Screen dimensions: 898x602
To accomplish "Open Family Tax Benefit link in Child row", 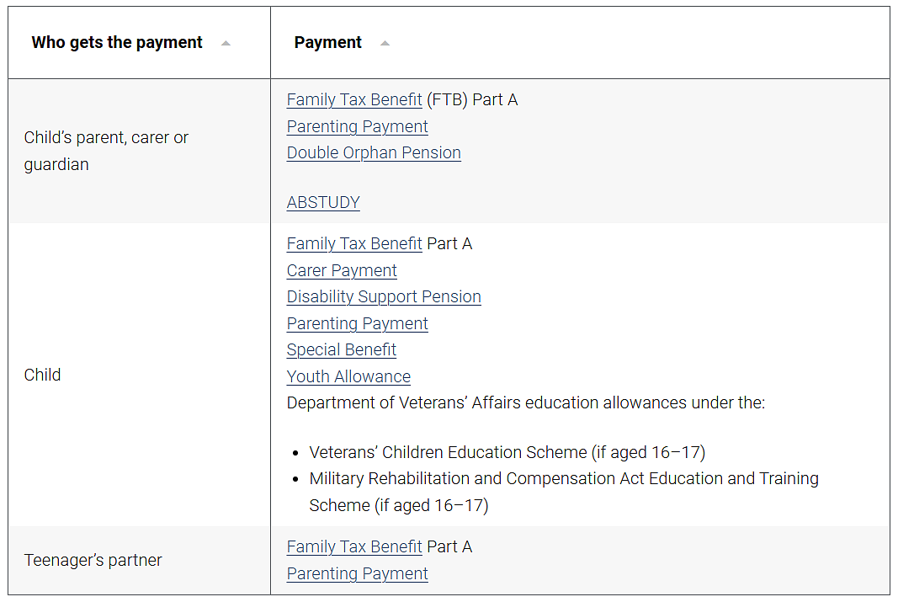I will coord(354,244).
